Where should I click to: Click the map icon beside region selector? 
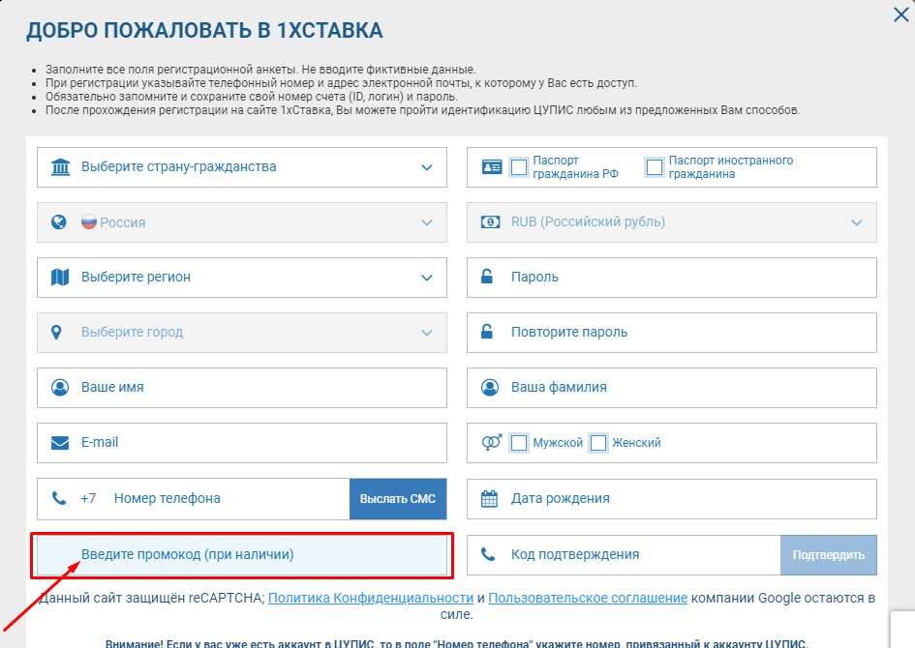[x=60, y=278]
